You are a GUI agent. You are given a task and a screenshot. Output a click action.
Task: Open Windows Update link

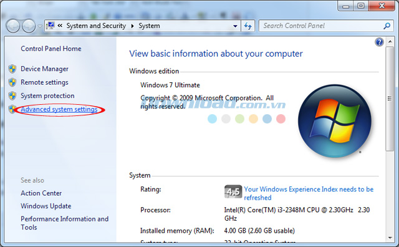46,206
